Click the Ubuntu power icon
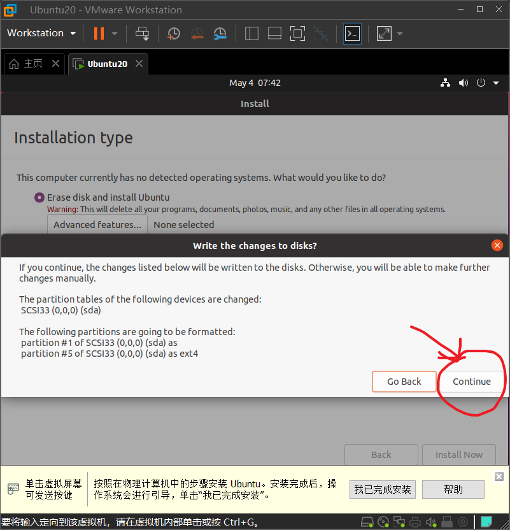The width and height of the screenshot is (510, 530). tap(481, 83)
